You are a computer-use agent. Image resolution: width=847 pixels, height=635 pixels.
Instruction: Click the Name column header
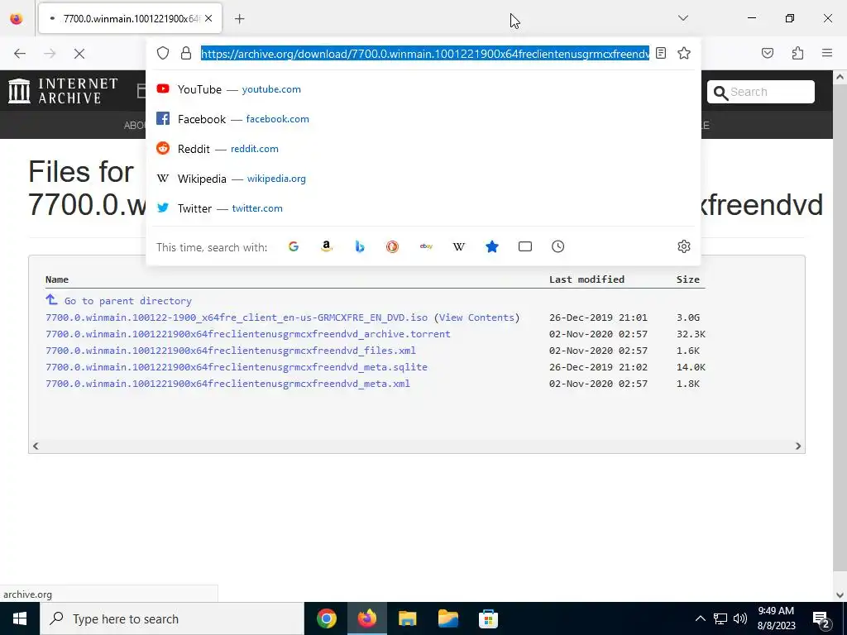pyautogui.click(x=57, y=279)
